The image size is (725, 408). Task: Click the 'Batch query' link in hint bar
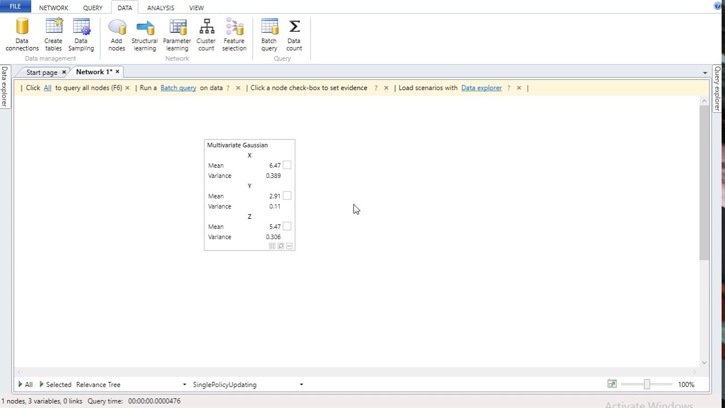click(x=178, y=88)
